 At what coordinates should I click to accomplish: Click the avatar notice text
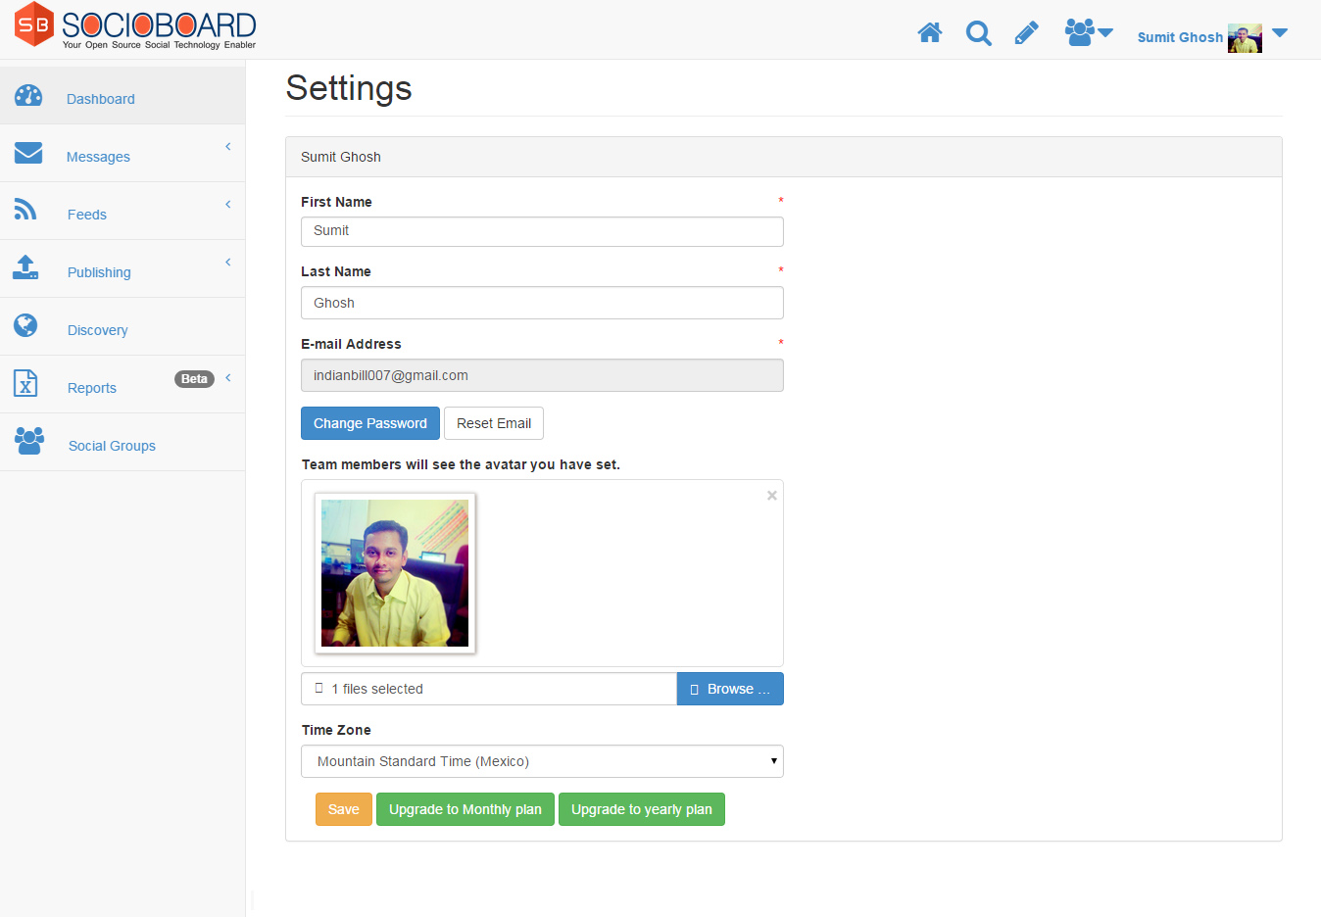click(461, 464)
